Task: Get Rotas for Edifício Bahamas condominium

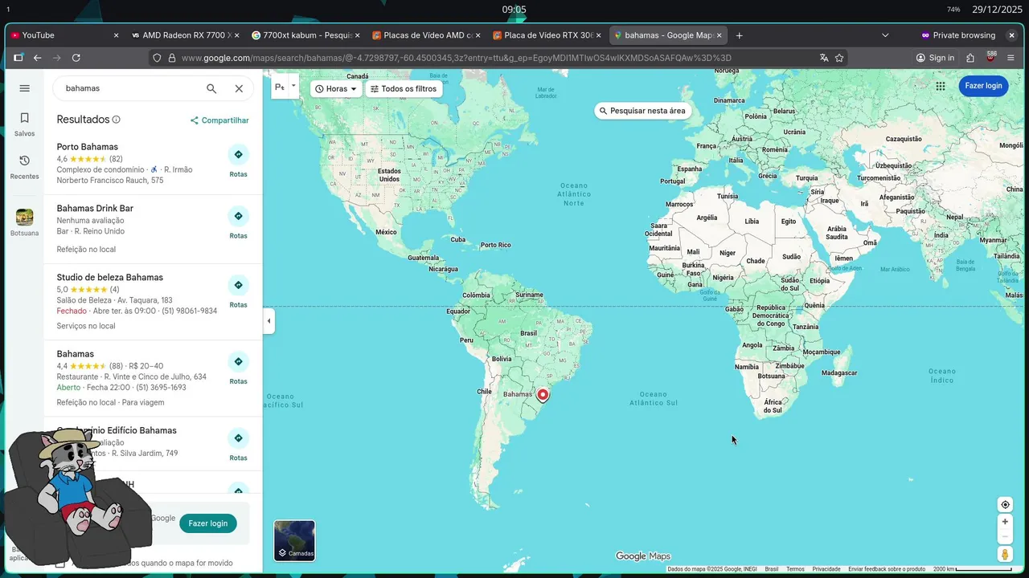Action: (238, 444)
